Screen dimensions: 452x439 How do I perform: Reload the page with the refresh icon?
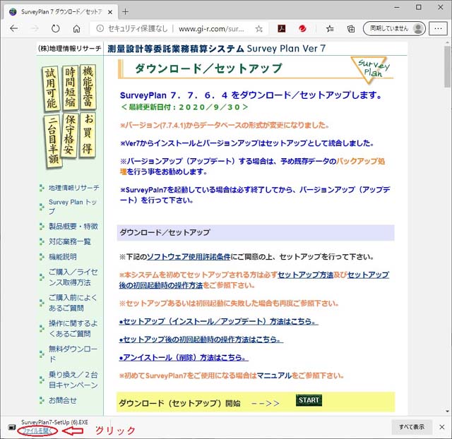[x=55, y=28]
